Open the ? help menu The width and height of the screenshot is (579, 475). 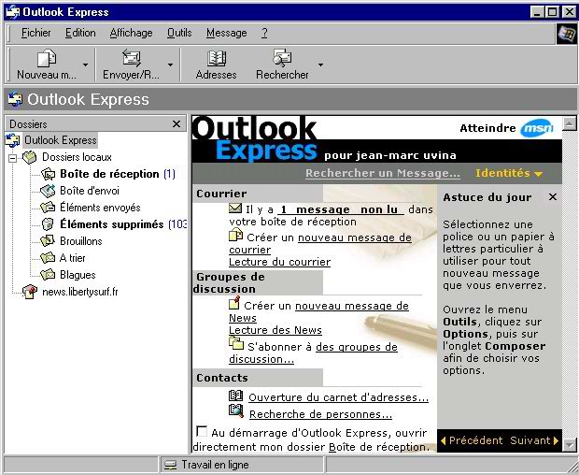pos(264,33)
